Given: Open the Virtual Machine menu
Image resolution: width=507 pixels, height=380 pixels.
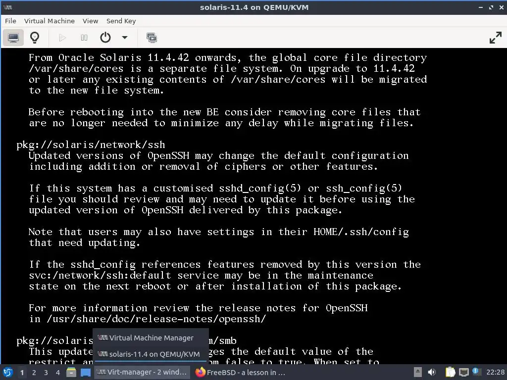Looking at the screenshot, I should (x=49, y=21).
